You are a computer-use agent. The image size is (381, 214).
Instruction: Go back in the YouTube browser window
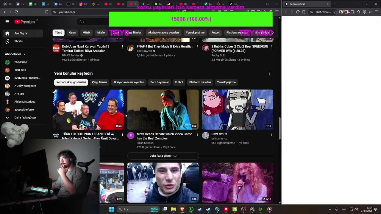4,12
